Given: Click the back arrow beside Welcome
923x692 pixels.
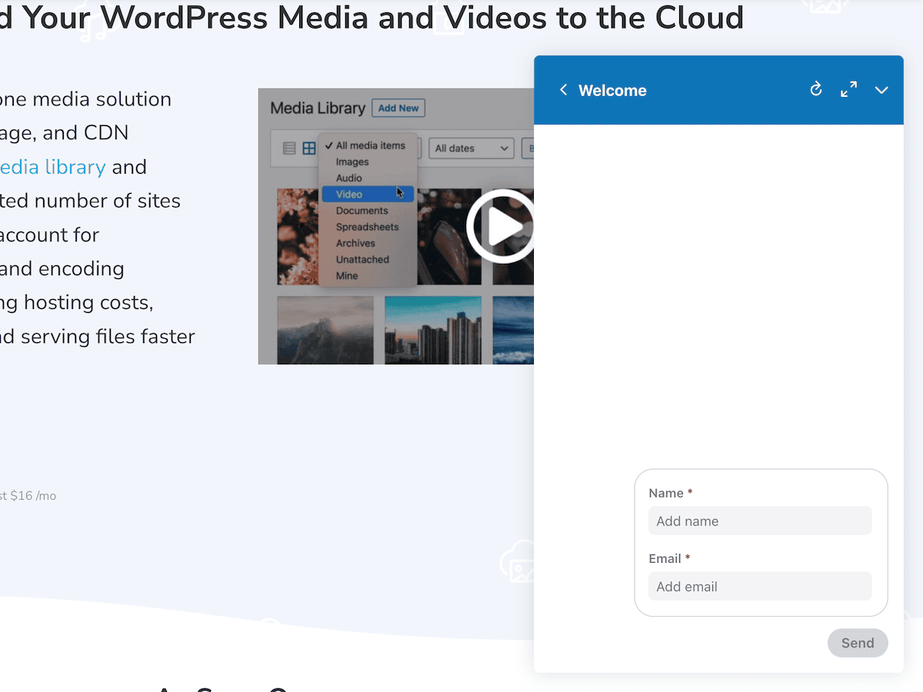Looking at the screenshot, I should tap(563, 90).
